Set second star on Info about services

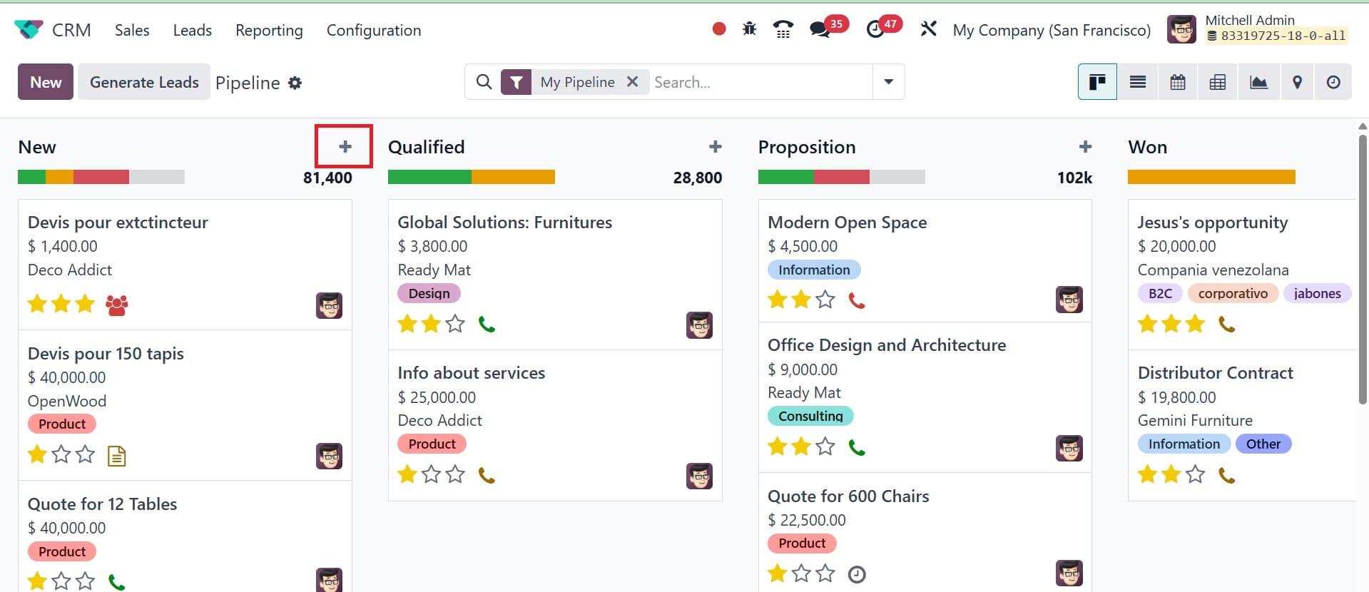pyautogui.click(x=432, y=474)
